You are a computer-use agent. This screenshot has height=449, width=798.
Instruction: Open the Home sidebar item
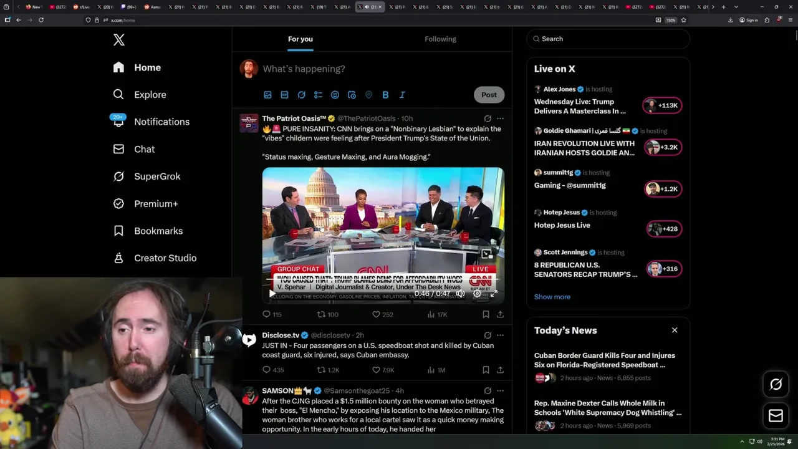point(137,67)
